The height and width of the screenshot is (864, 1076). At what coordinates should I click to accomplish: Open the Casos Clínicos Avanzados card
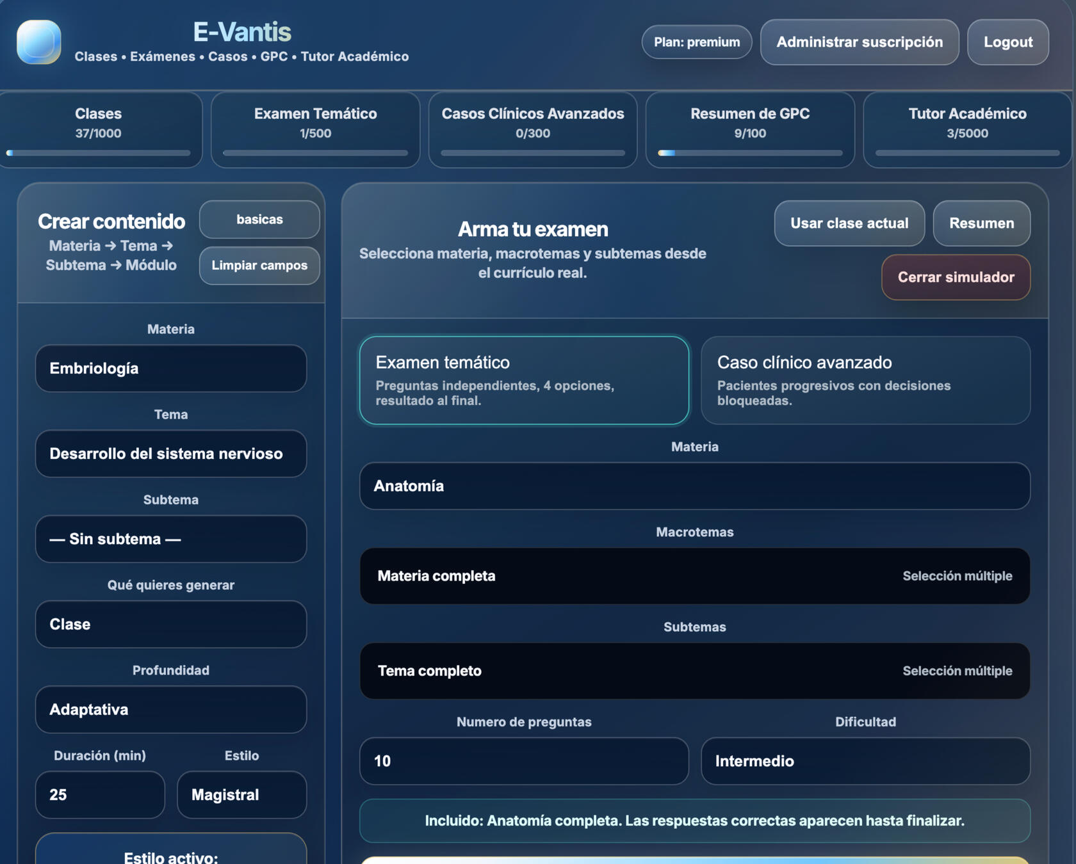(x=533, y=130)
